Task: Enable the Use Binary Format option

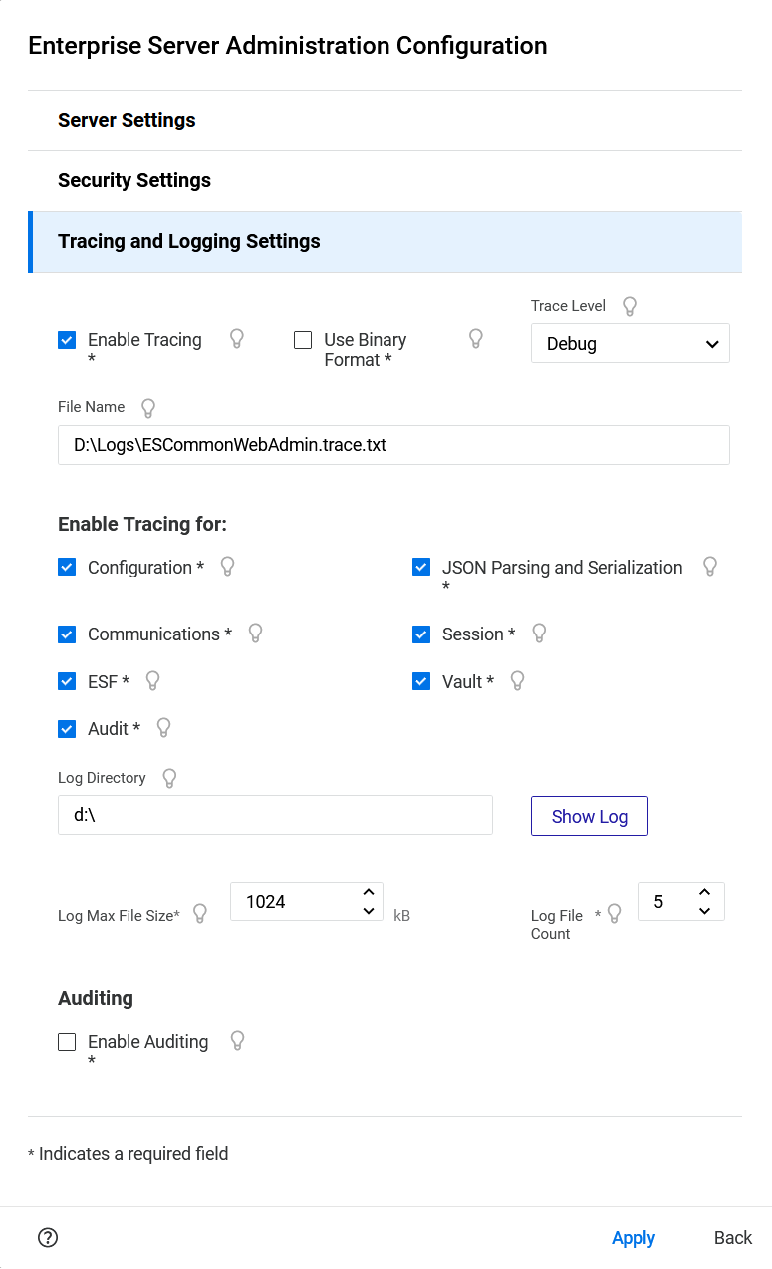Action: point(302,340)
